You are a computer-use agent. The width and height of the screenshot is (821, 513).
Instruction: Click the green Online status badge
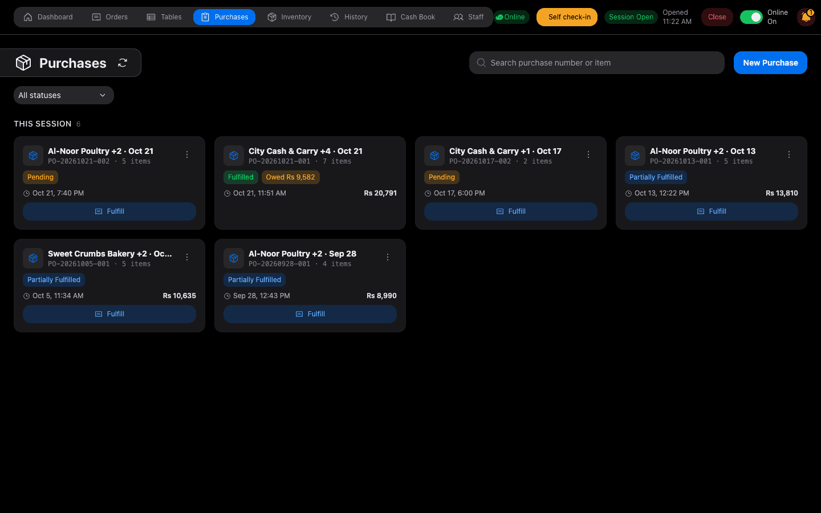pyautogui.click(x=511, y=17)
